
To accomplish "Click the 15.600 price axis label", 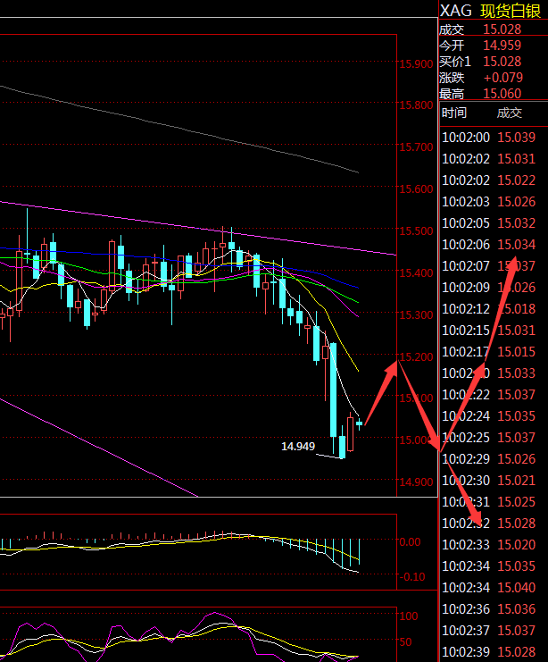I will (x=417, y=189).
